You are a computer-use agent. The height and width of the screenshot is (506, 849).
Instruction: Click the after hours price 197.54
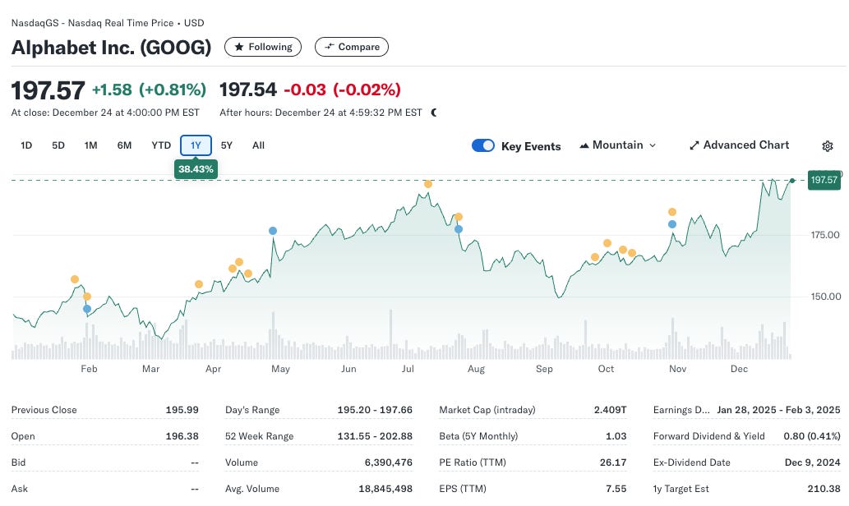click(x=248, y=90)
